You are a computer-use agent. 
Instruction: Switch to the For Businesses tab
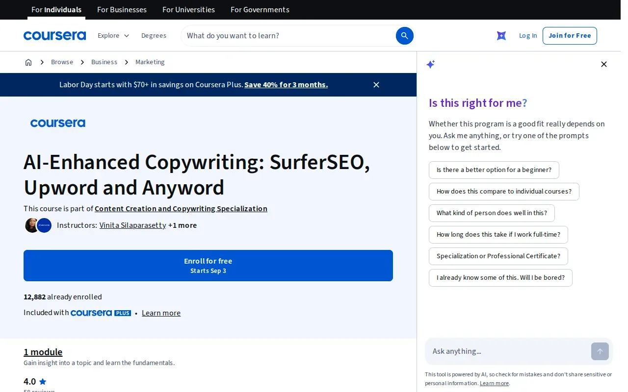122,10
